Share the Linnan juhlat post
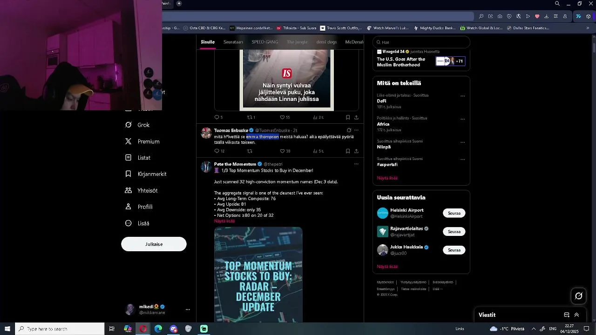The width and height of the screenshot is (596, 335). 356,117
